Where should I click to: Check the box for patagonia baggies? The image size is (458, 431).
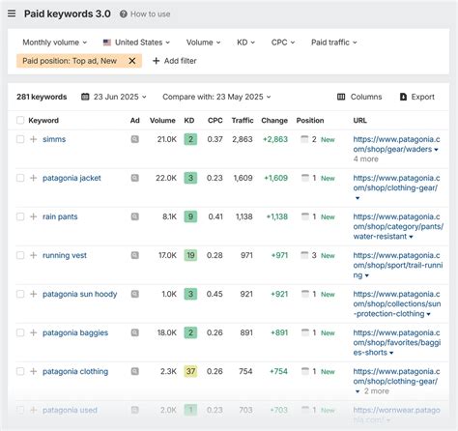20,332
